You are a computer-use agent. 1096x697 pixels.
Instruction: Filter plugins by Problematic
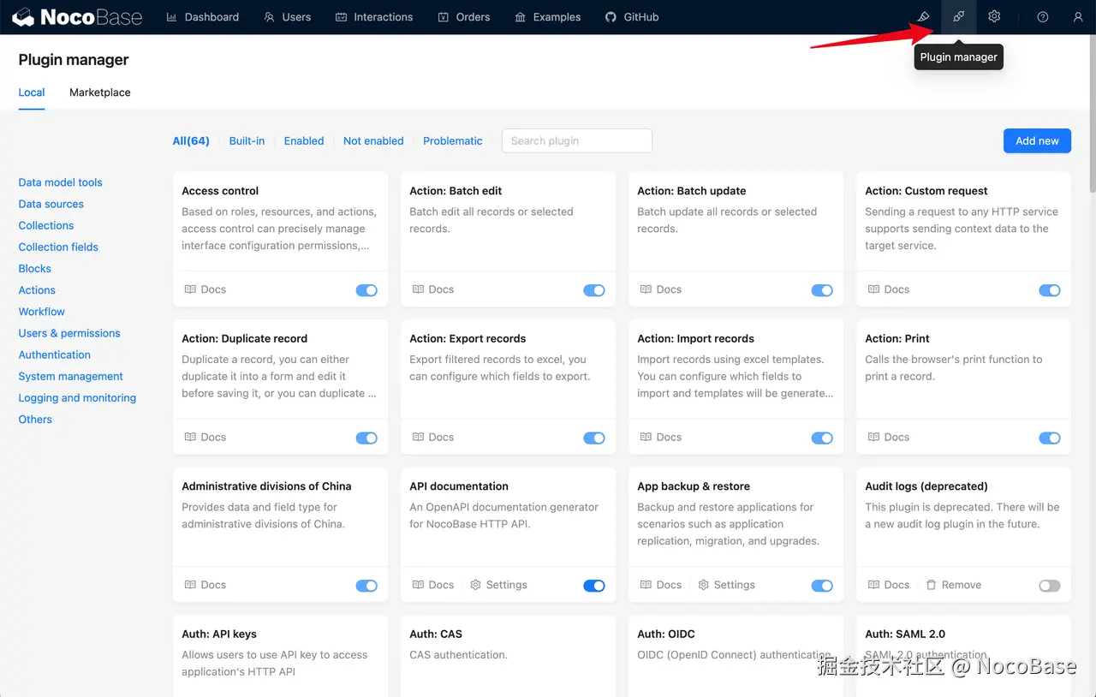[453, 141]
